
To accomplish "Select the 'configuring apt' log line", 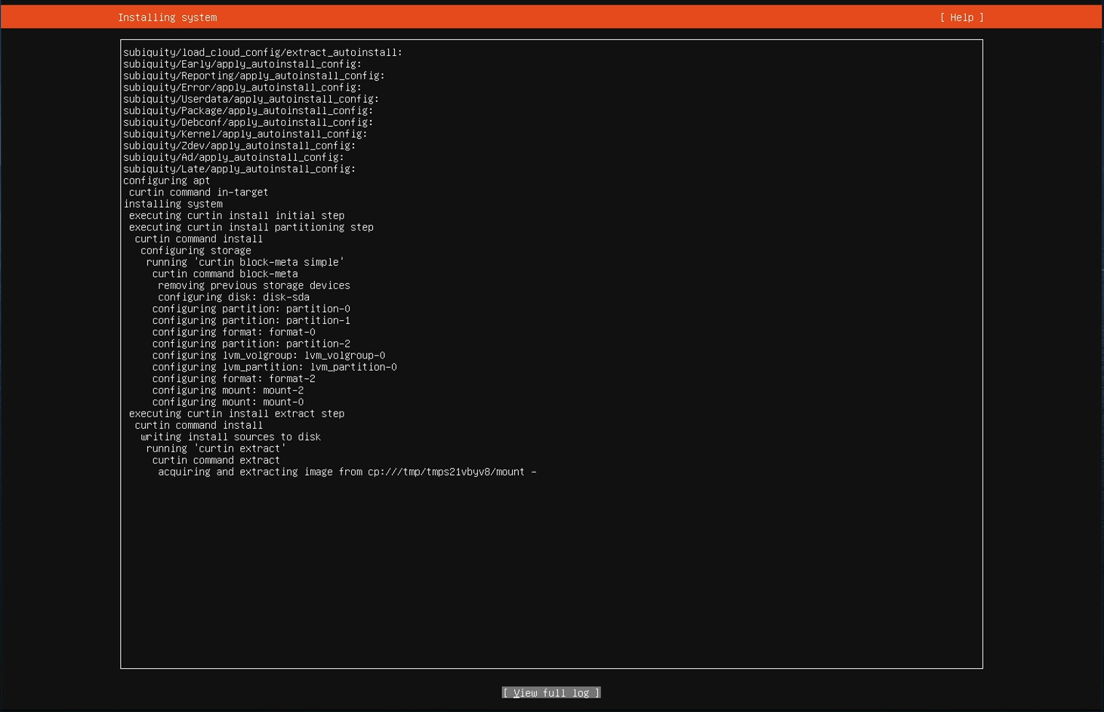I will 167,180.
